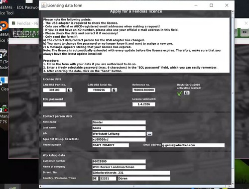Select the Agco Net ID field xd60016cd
This screenshot has height=189, width=249.
pos(119,139)
